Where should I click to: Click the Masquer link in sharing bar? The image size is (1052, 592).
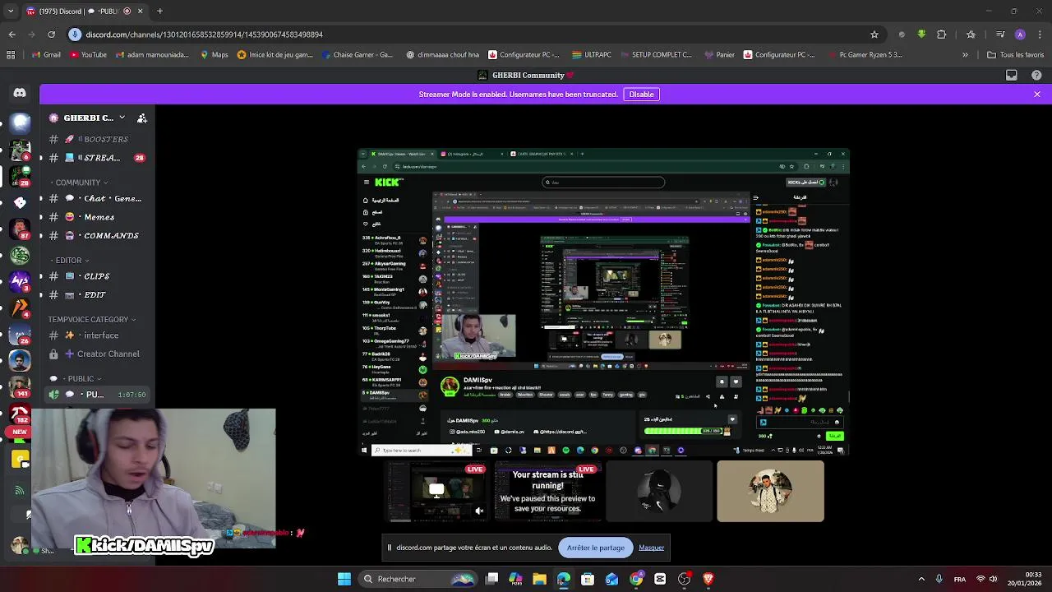652,548
